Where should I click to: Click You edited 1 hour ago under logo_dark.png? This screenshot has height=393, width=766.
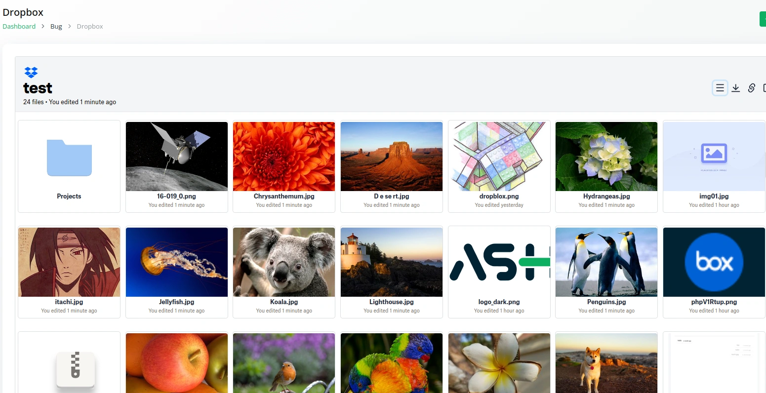click(499, 311)
